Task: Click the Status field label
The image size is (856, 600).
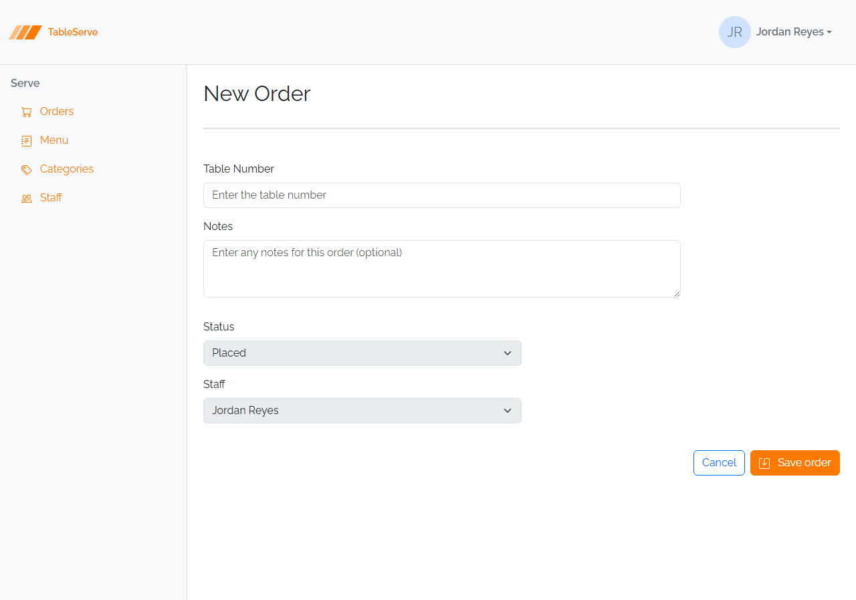Action: click(219, 327)
